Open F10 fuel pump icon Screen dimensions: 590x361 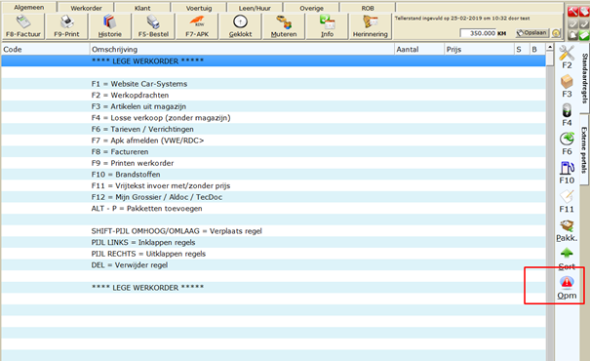pyautogui.click(x=567, y=173)
